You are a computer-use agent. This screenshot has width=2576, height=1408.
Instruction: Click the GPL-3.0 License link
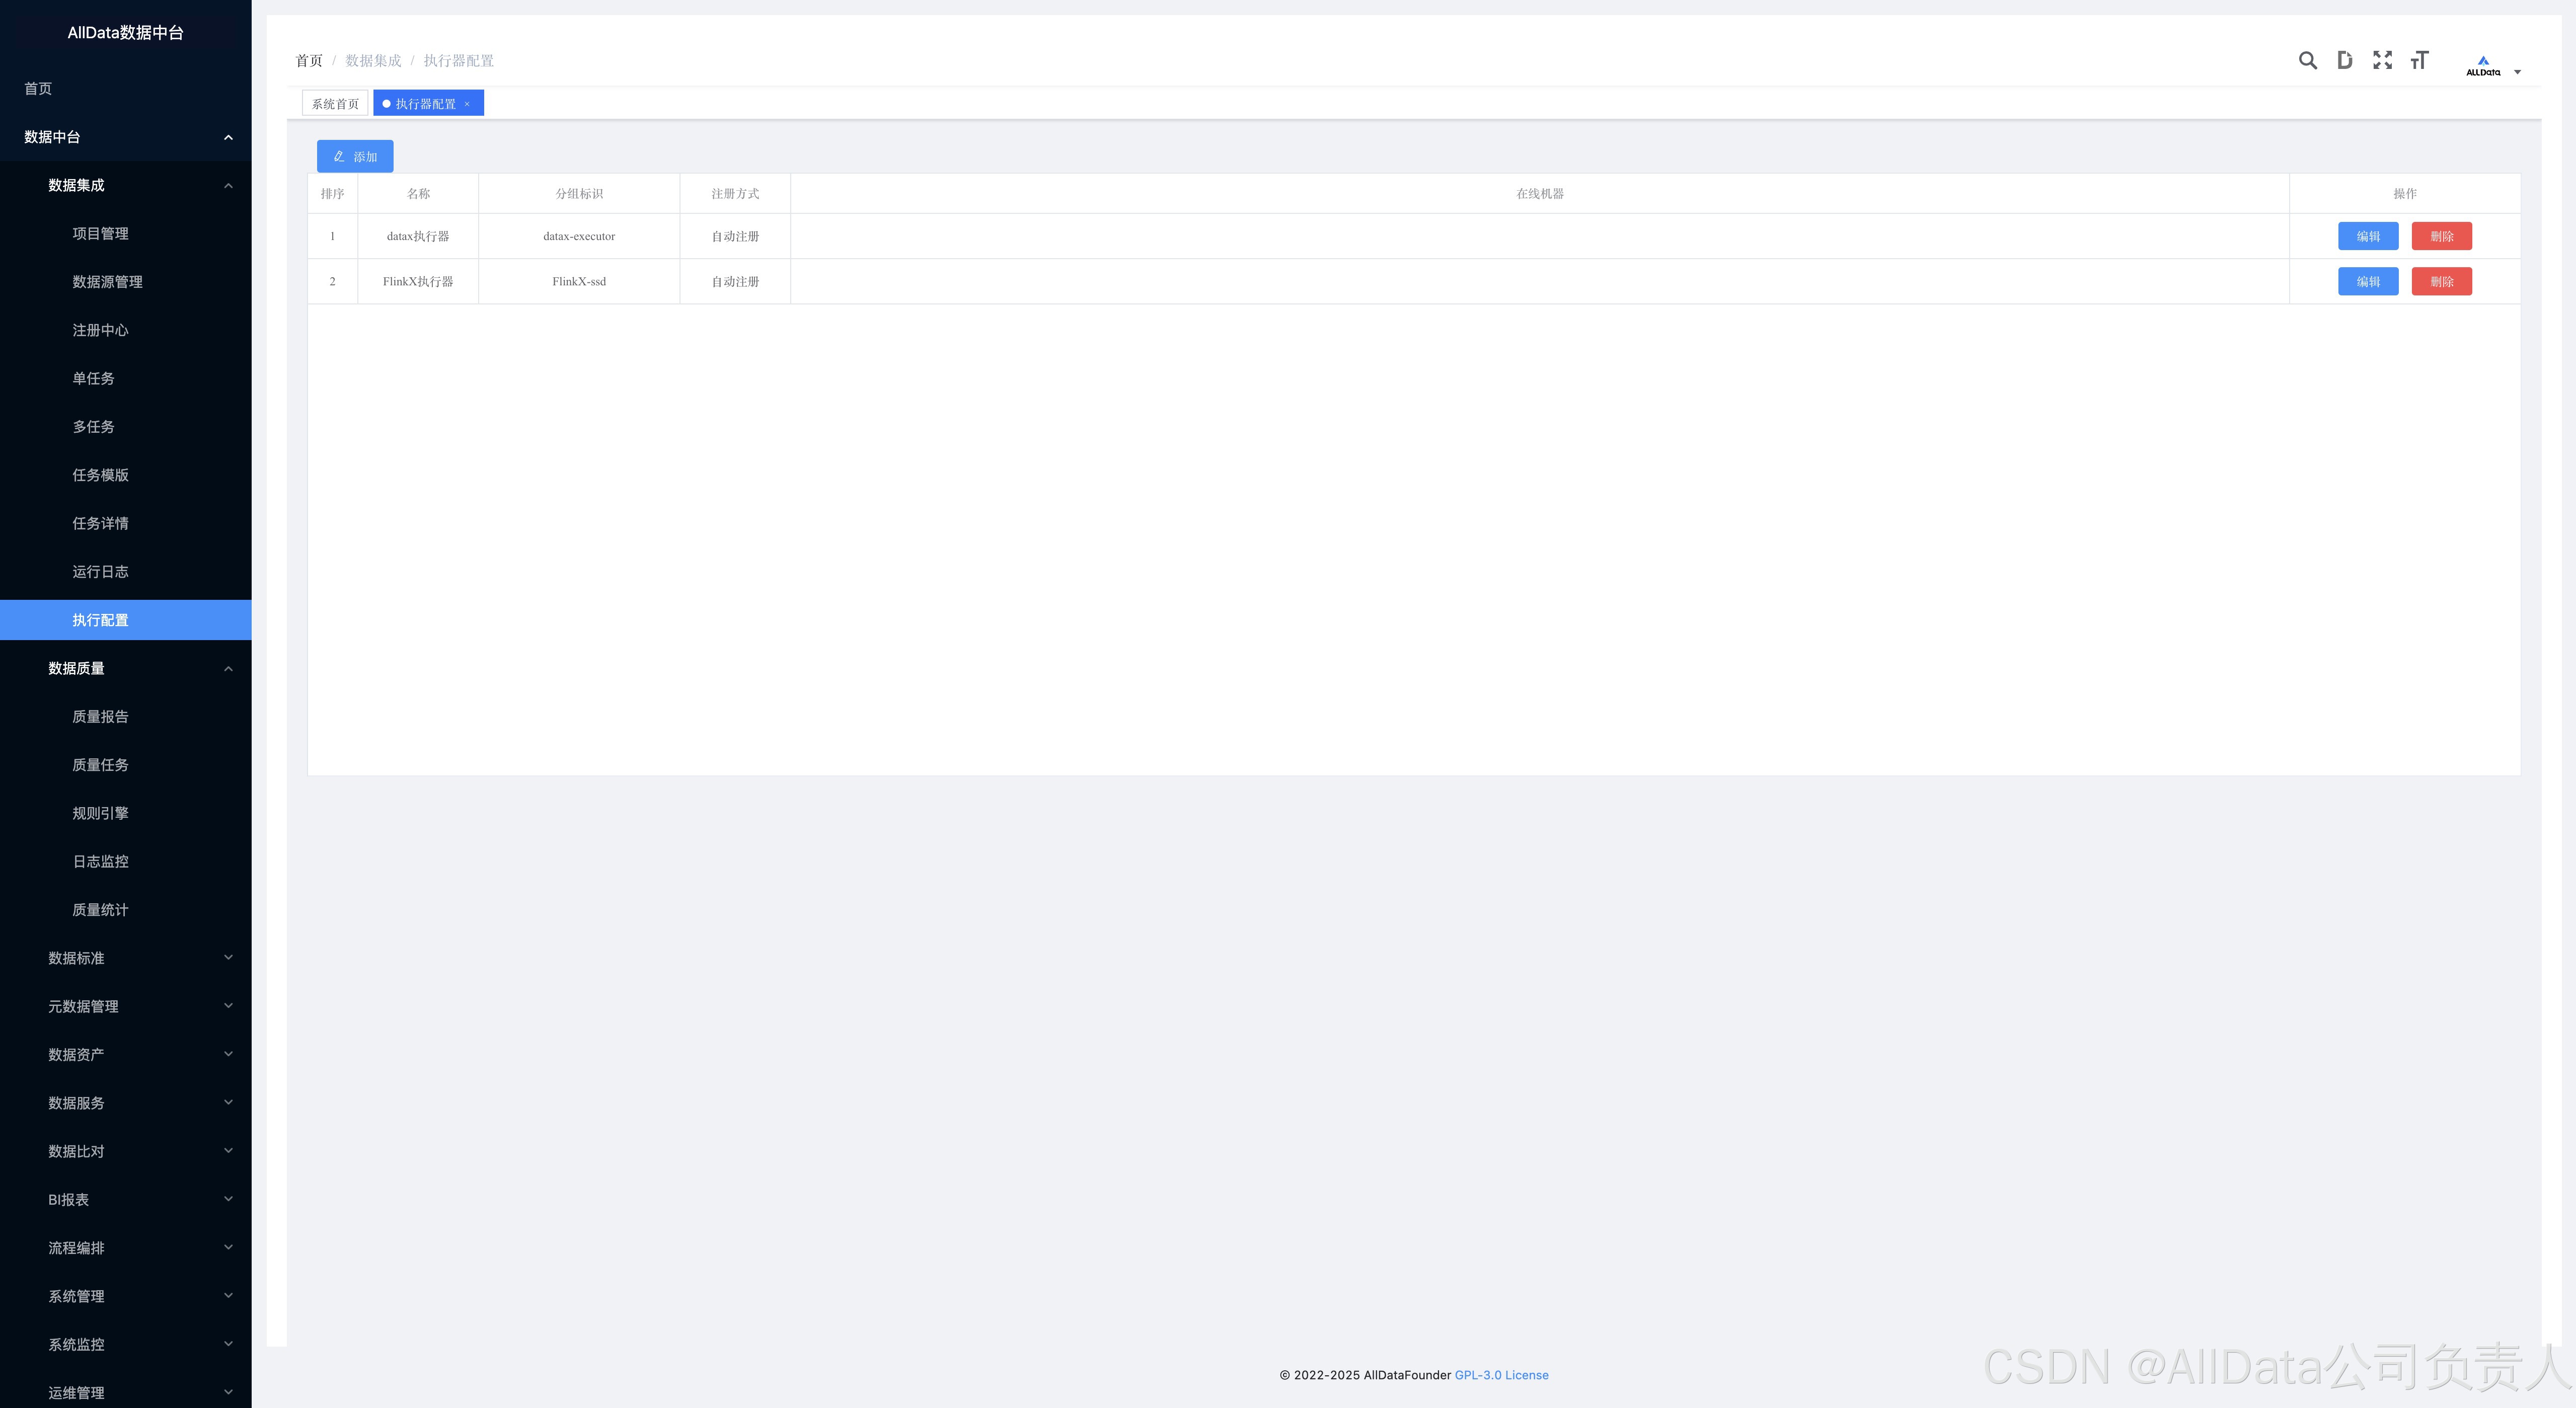(1501, 1376)
